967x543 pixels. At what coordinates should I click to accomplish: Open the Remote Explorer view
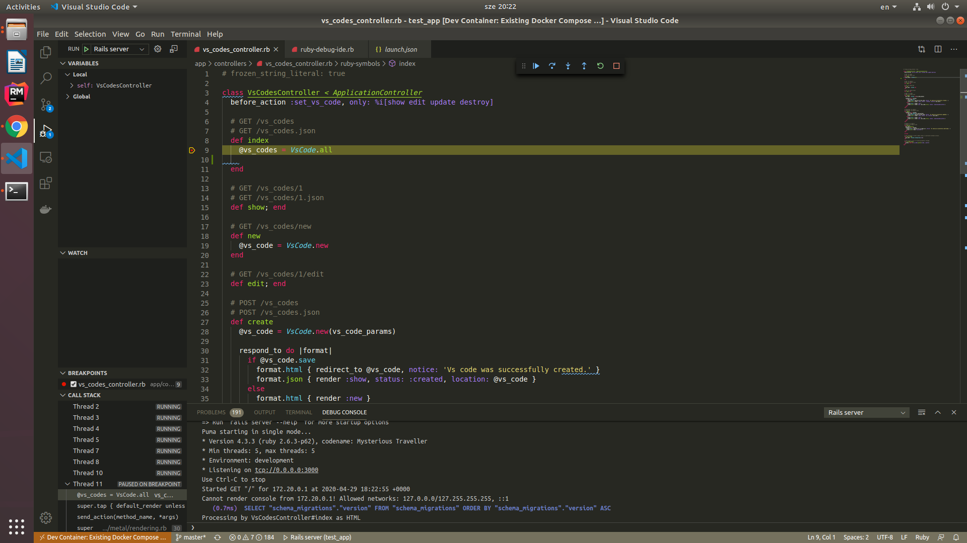click(46, 157)
